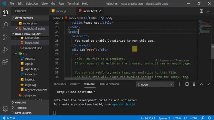This screenshot has width=214, height=120.
Task: Select the Terminal panel tab
Action: pos(90,84)
